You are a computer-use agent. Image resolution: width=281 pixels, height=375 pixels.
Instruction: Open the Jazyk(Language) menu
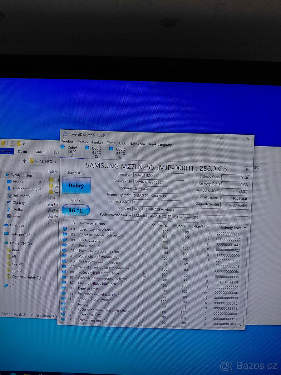161,145
